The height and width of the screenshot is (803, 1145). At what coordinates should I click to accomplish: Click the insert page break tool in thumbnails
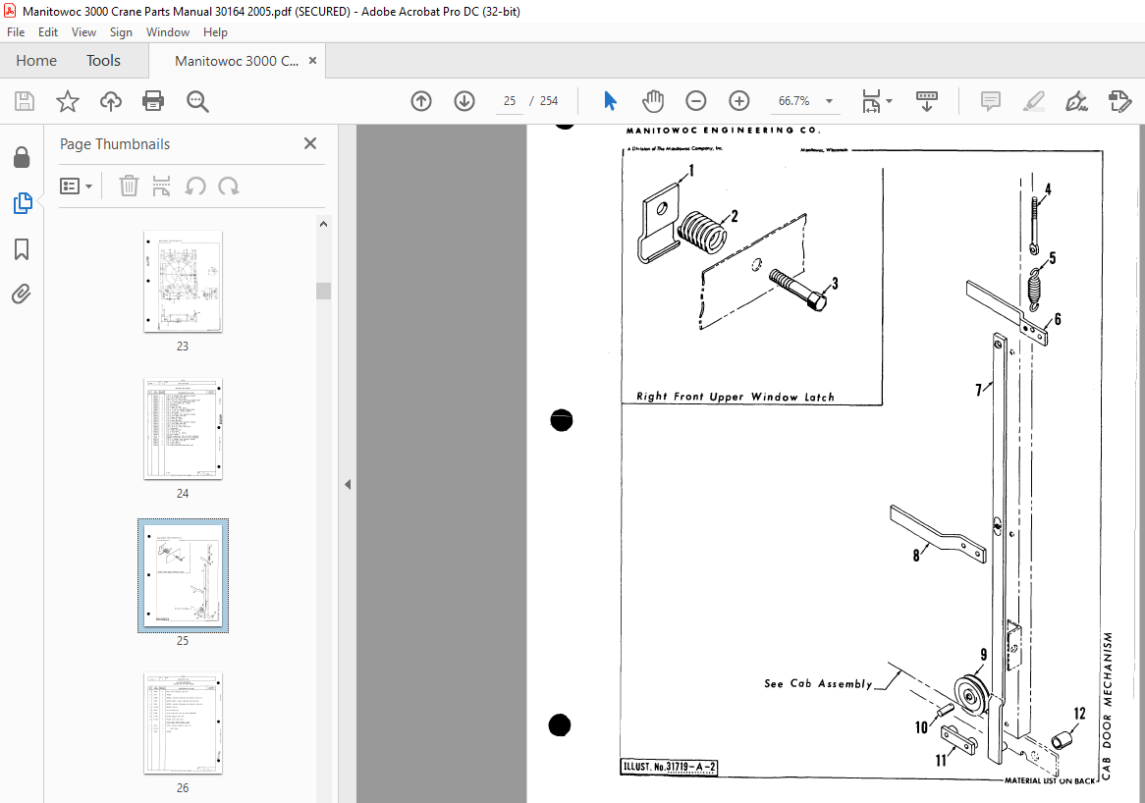(161, 187)
